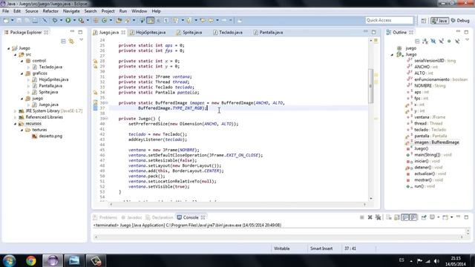475x267 pixels.
Task: Switch to Pantalla.java editor tab
Action: pyautogui.click(x=271, y=33)
